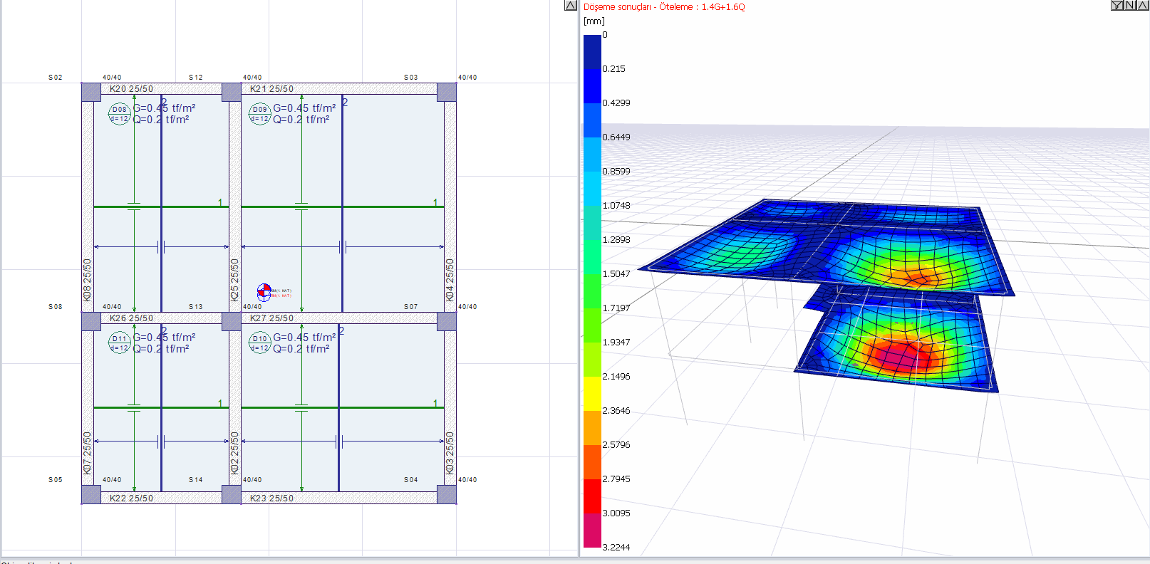This screenshot has width=1150, height=564.
Task: Select vertical beam label K08 25/50
Action: (88, 280)
